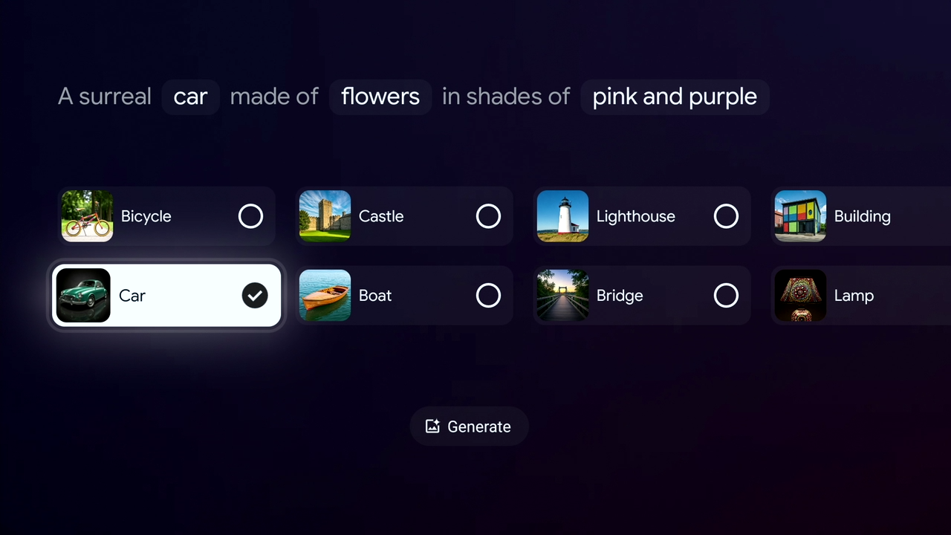Toggle the Boat radio circle

pos(488,295)
